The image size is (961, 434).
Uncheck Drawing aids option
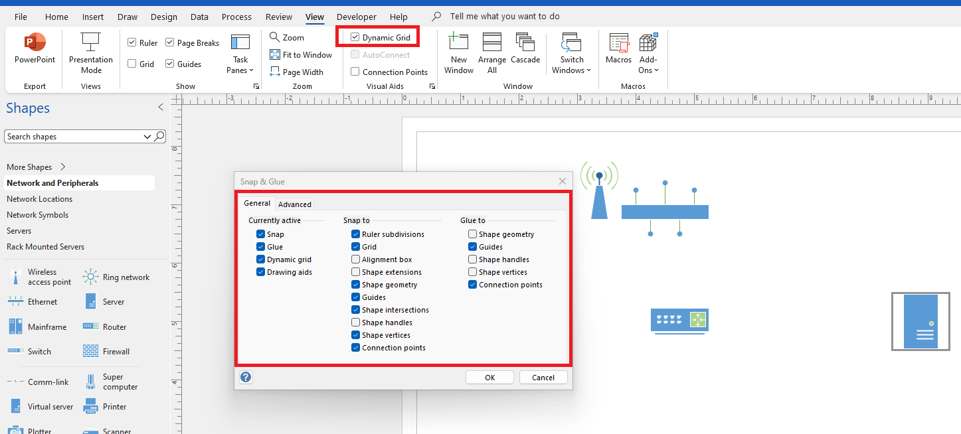[261, 272]
